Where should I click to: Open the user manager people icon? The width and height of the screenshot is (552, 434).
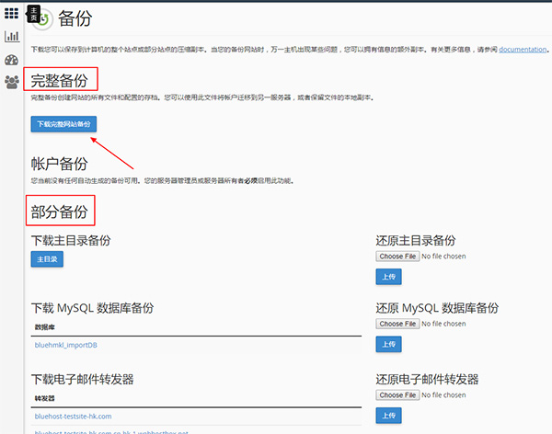[x=12, y=83]
